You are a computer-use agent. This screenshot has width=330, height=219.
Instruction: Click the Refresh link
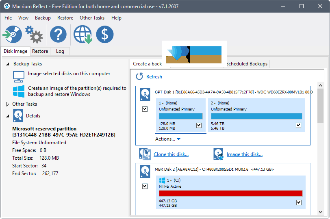[x=154, y=77]
